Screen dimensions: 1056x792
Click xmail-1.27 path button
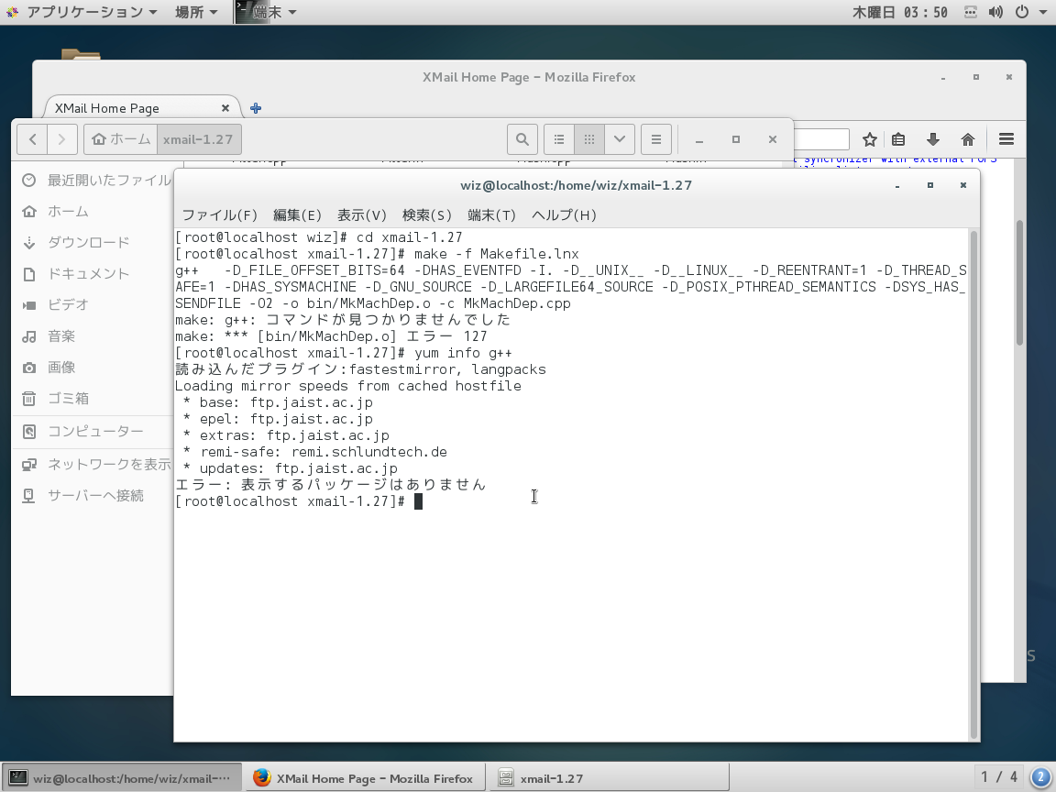(x=199, y=139)
